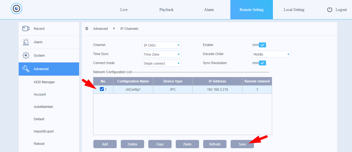Open the Local Setting tab
The image size is (352, 152).
[x=294, y=10]
